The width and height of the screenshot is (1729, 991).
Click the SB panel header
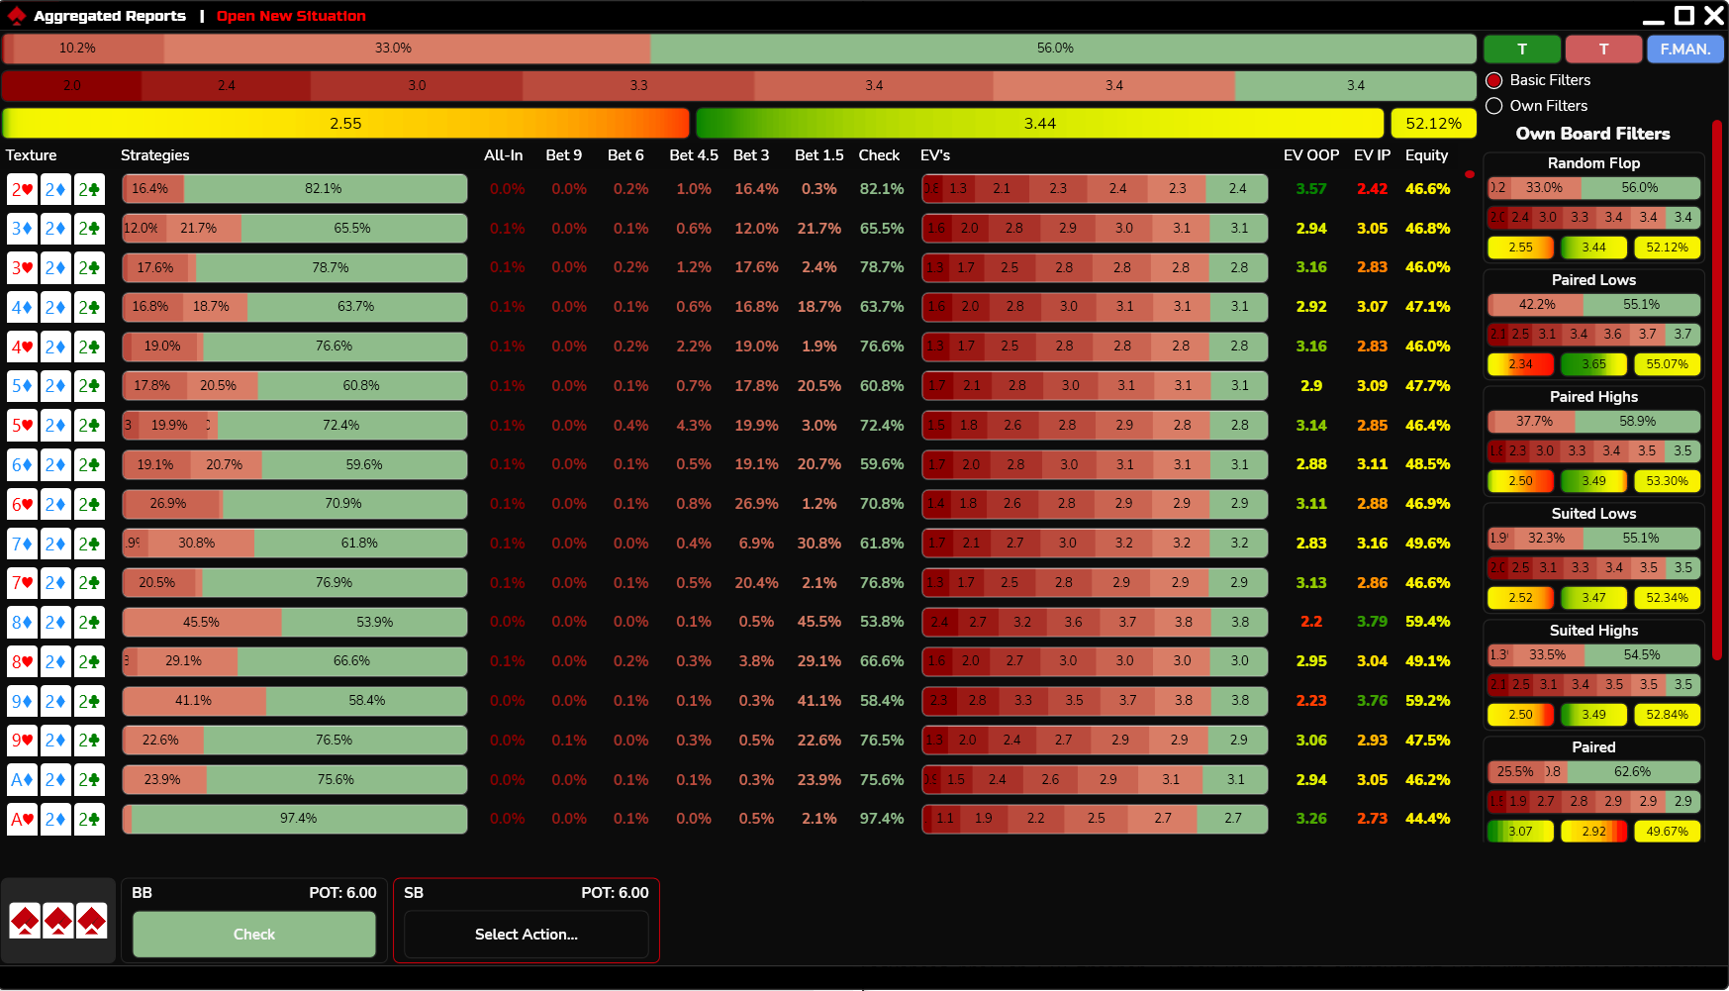[x=527, y=893]
